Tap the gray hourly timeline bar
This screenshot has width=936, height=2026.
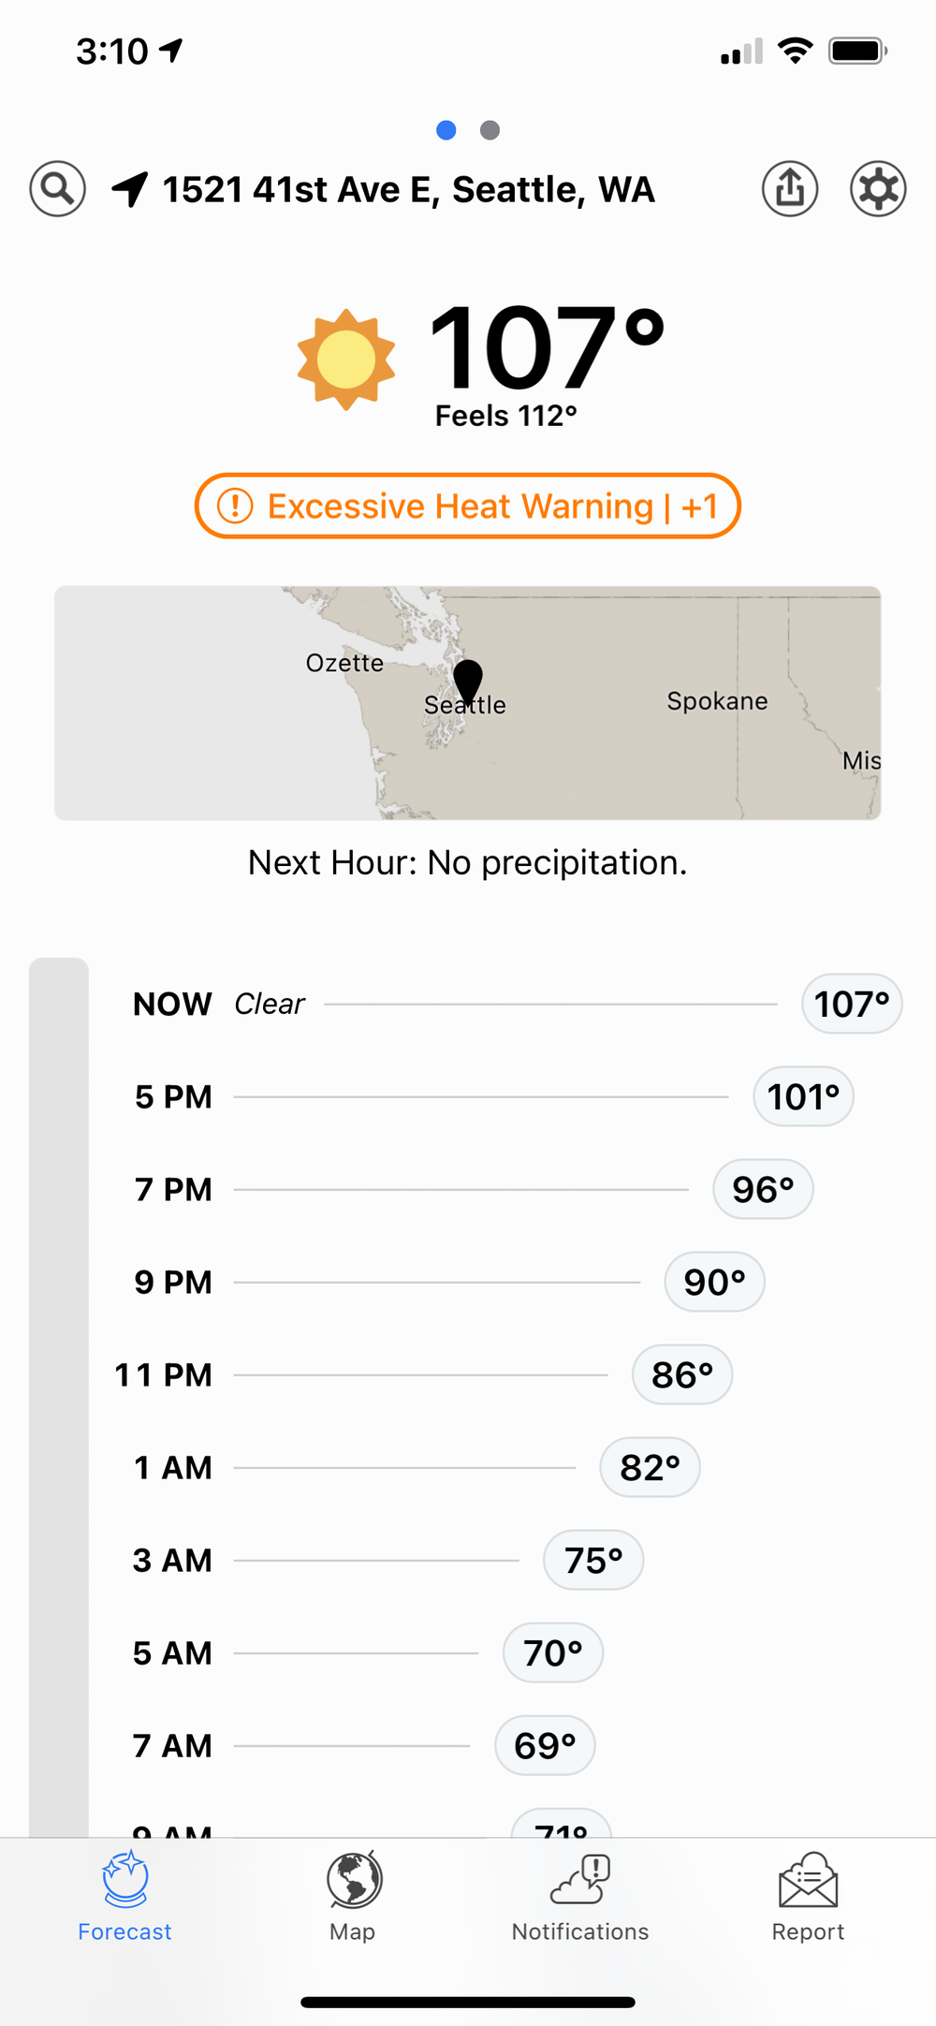click(59, 1395)
